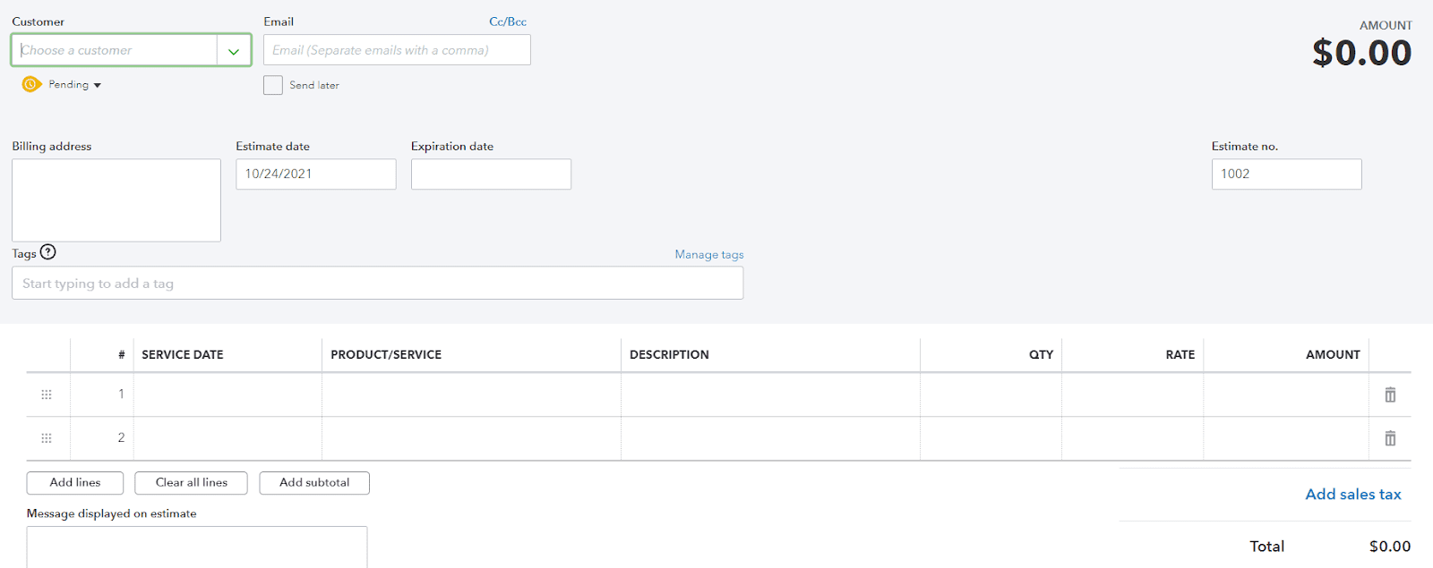Image resolution: width=1433 pixels, height=568 pixels.
Task: Delete line 2 using trash icon
Action: point(1390,438)
